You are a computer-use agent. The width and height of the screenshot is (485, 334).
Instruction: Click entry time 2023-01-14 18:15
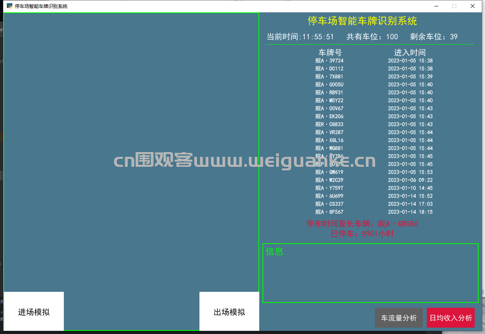(410, 212)
